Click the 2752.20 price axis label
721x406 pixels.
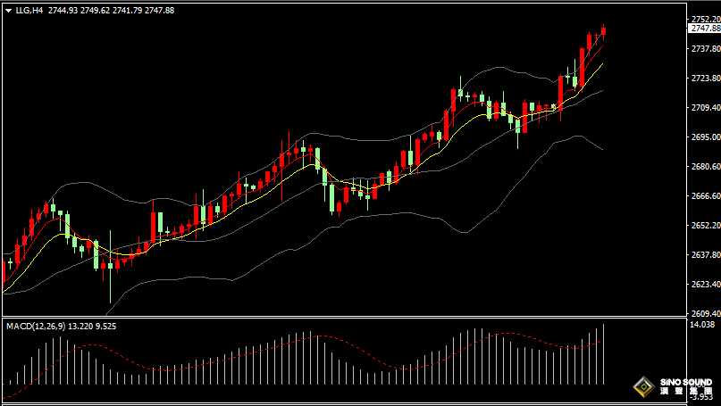pos(705,19)
